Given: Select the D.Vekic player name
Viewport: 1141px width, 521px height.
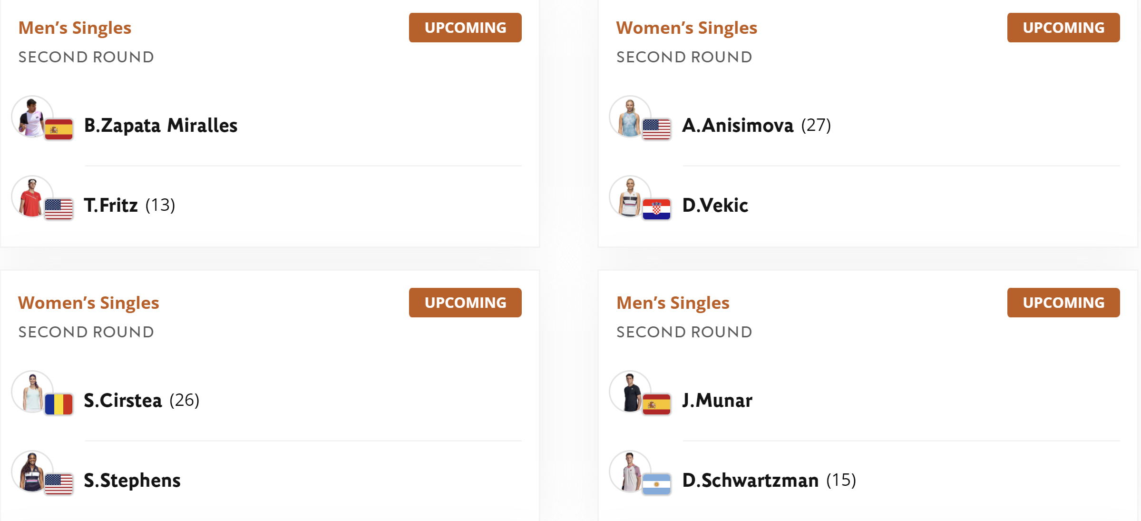Looking at the screenshot, I should click(715, 206).
